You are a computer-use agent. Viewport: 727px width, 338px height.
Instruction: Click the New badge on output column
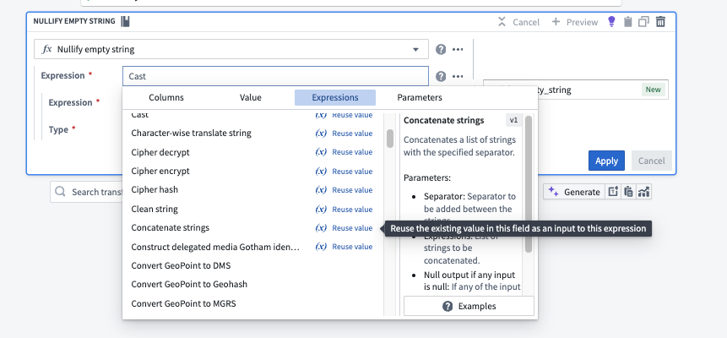pyautogui.click(x=654, y=90)
